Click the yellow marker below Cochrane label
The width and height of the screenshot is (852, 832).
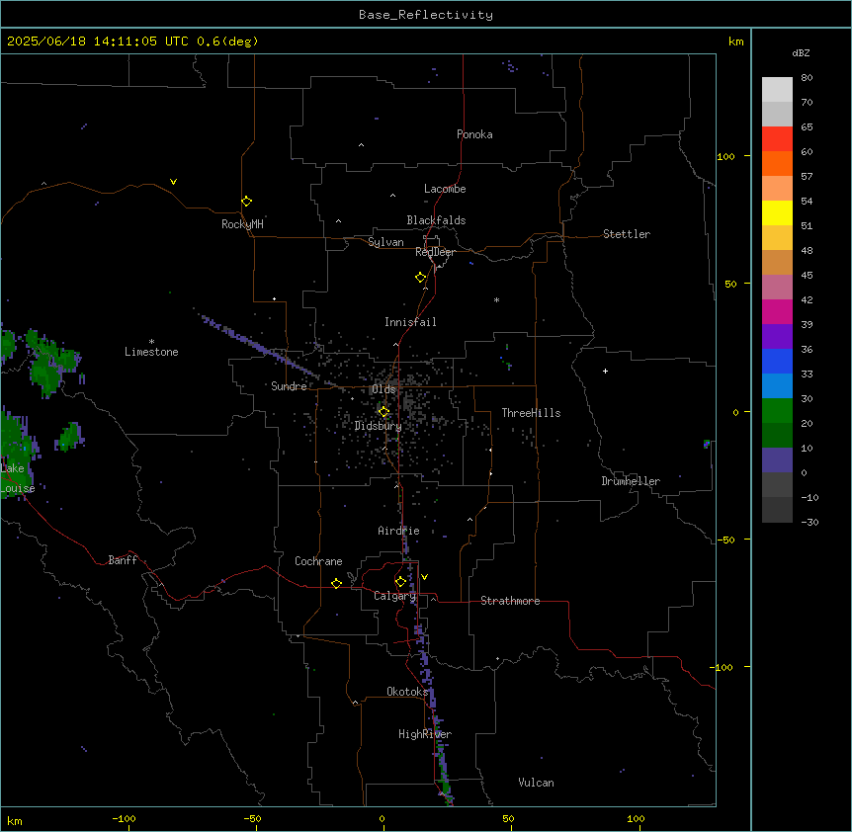point(336,583)
